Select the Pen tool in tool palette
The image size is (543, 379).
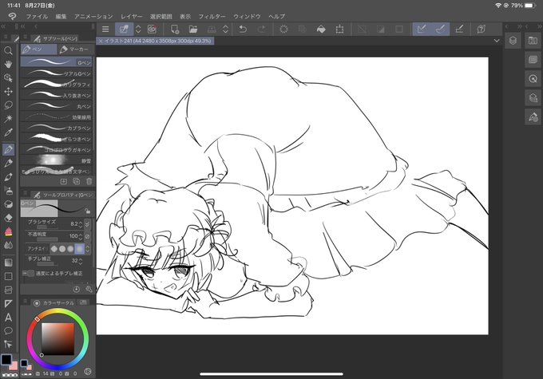click(8, 149)
